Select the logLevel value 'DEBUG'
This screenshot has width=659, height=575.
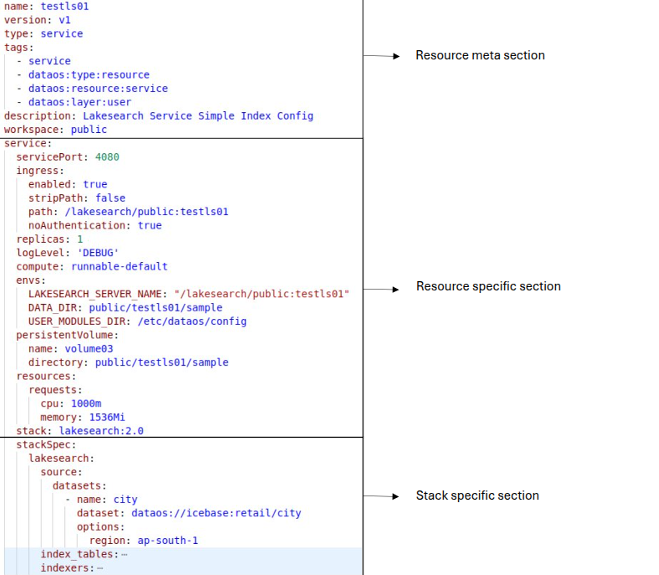click(x=98, y=253)
